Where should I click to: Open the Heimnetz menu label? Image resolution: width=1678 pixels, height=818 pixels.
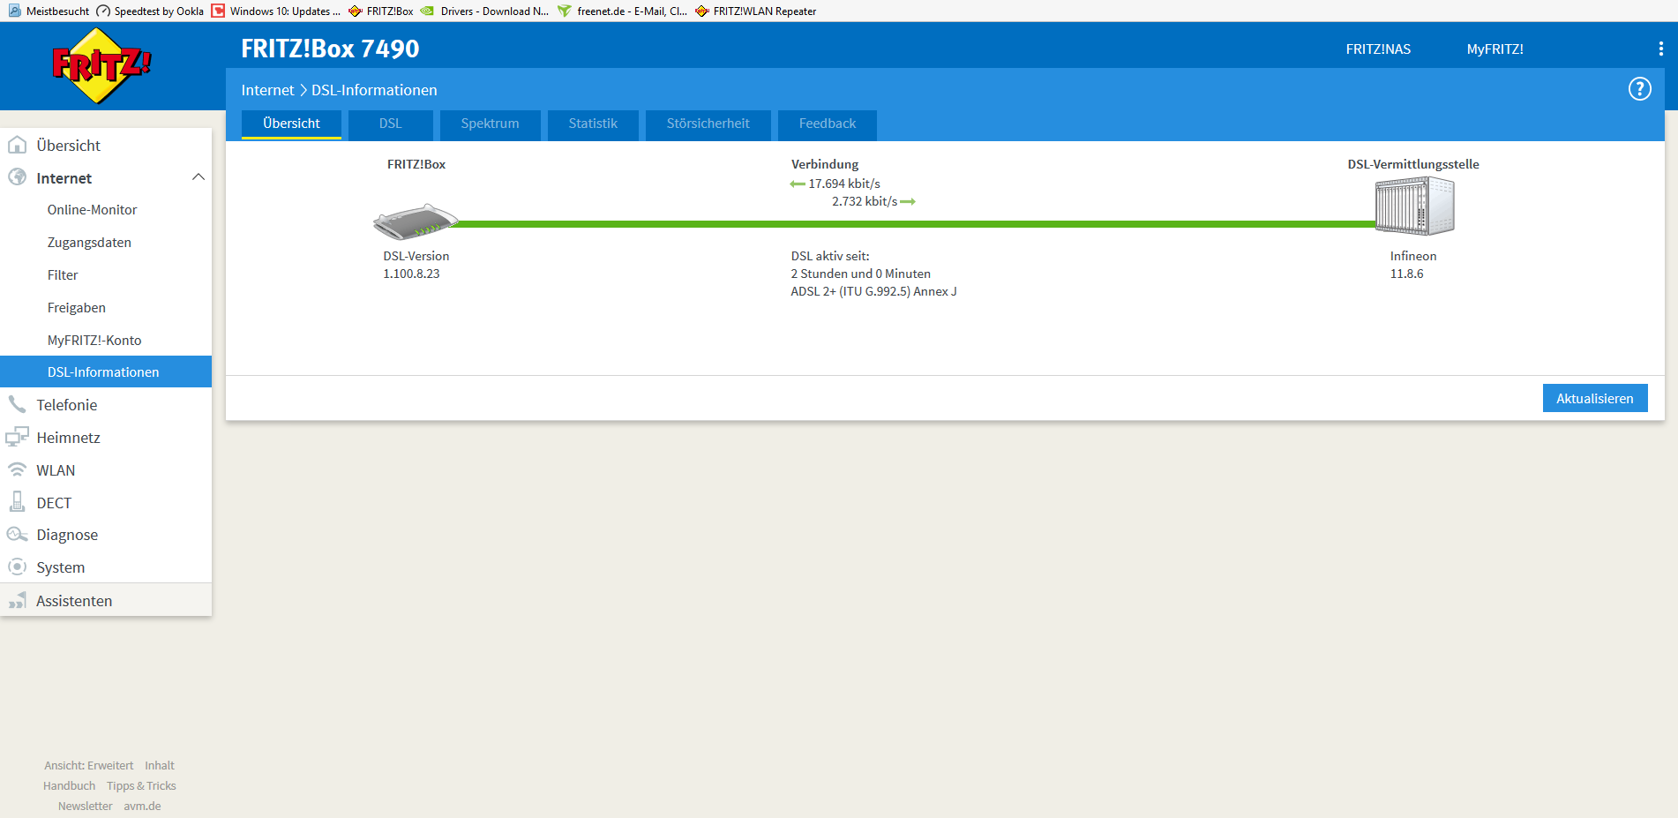tap(69, 438)
